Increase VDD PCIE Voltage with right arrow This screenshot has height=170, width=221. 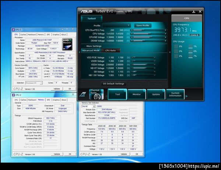pos(155,58)
